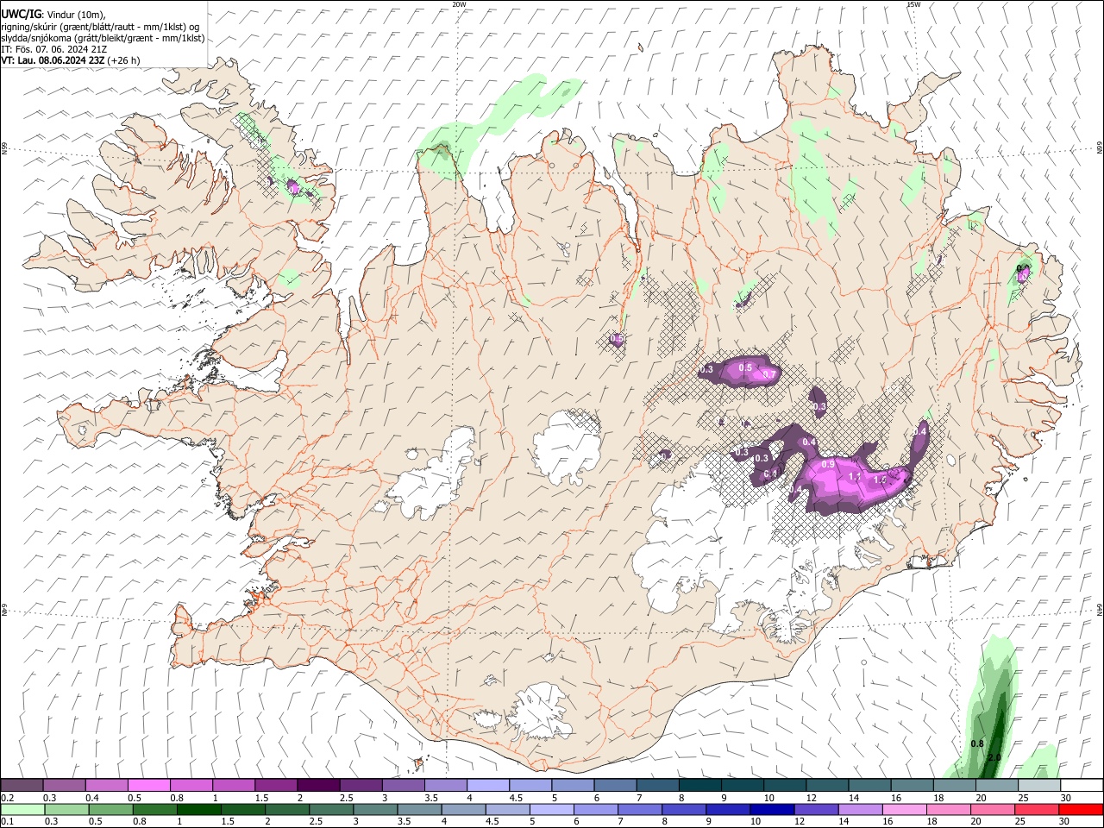Click the darkest purple swatch labeled 2 in the upper legend
This screenshot has width=1104, height=828.
[317, 786]
